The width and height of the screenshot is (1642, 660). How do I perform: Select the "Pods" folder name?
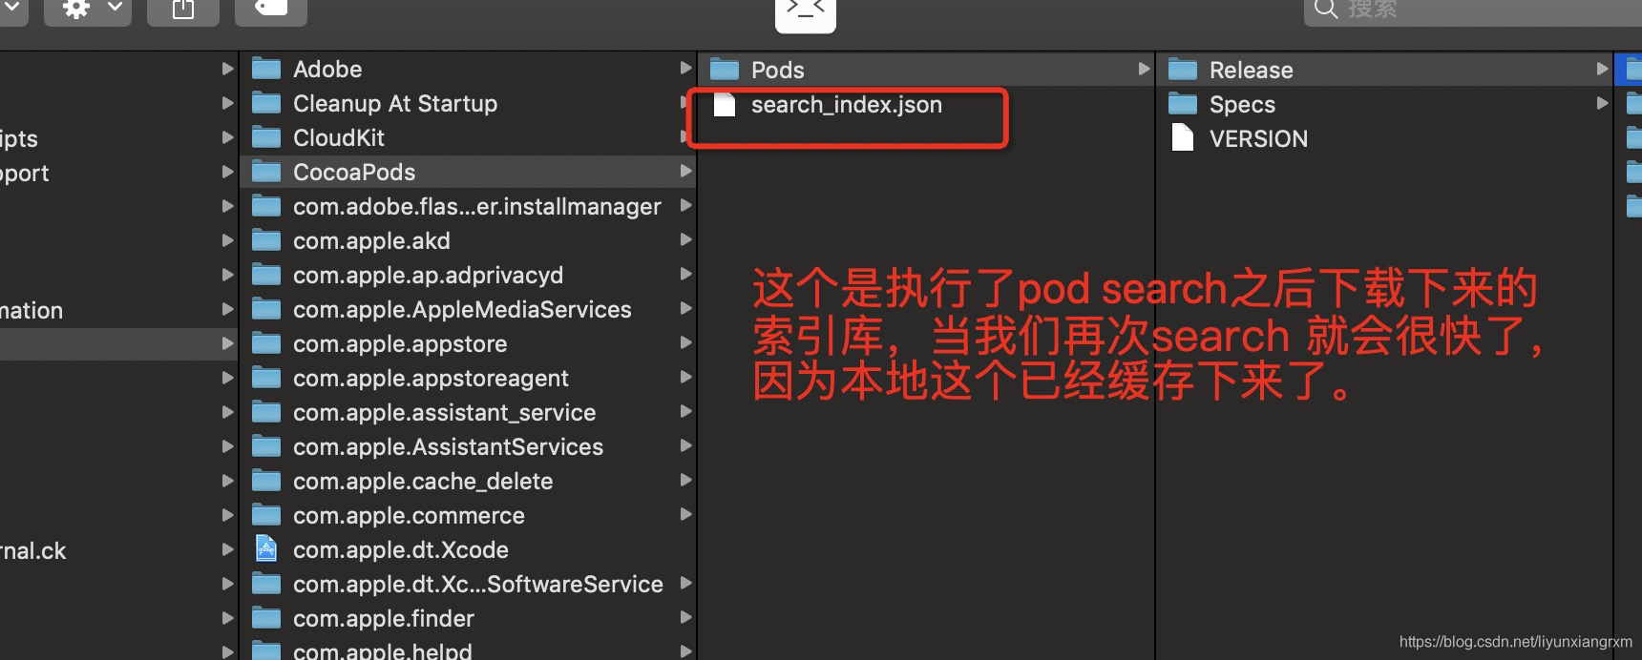pos(777,71)
